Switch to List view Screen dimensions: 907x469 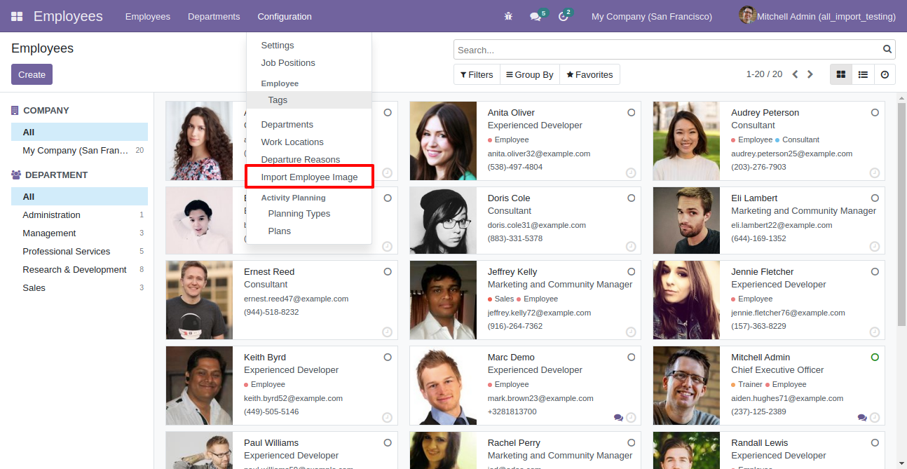(863, 74)
